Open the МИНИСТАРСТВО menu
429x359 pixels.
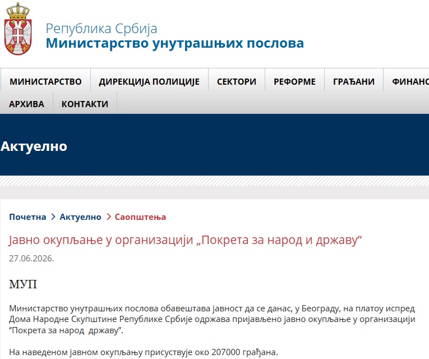coord(45,81)
